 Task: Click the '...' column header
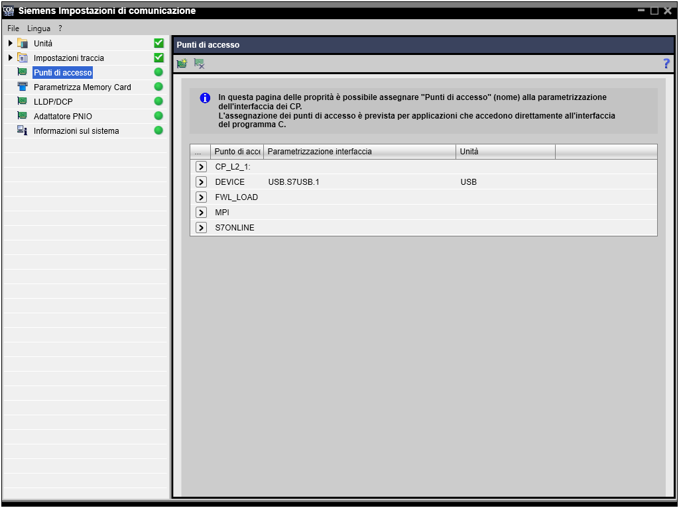200,152
